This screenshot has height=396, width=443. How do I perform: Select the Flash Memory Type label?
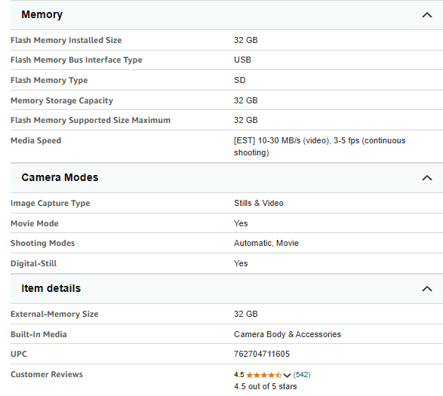coord(49,80)
